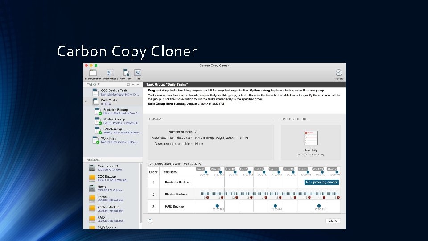
Task: Select Bootable Backup in the sidebar
Action: pos(113,111)
